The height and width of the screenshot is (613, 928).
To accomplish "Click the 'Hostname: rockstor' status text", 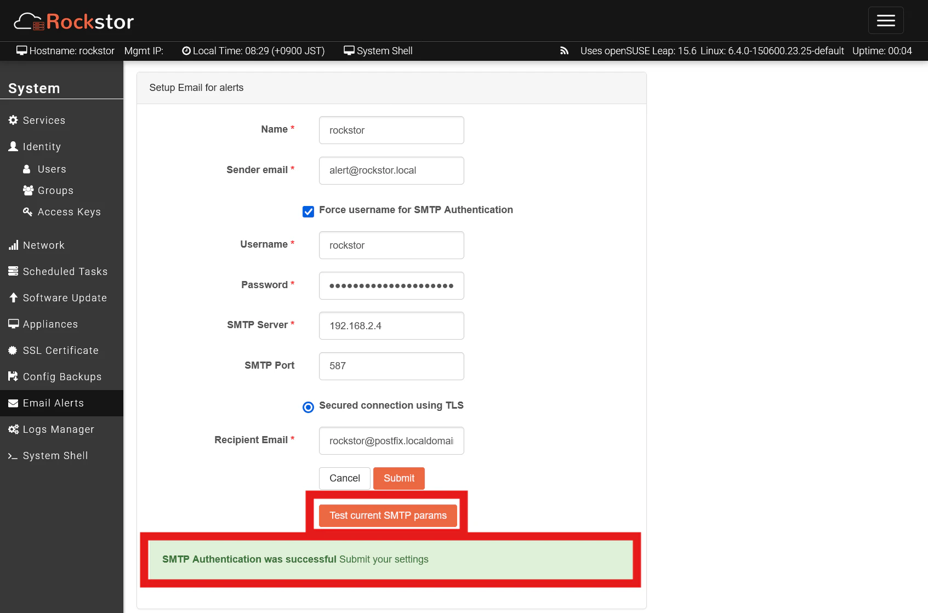I will (72, 51).
